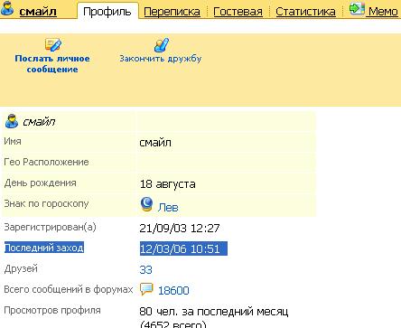Click highlighted last visit 12/03/06 10:51
Viewport: 401px width, 328px height.
(183, 248)
